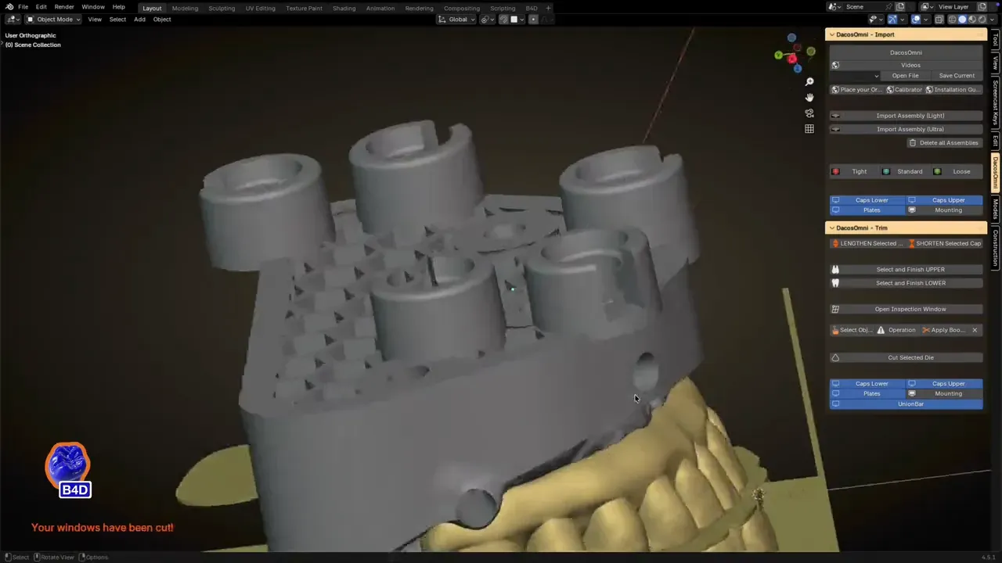Select Tight fit option
The width and height of the screenshot is (1002, 563).
855,171
